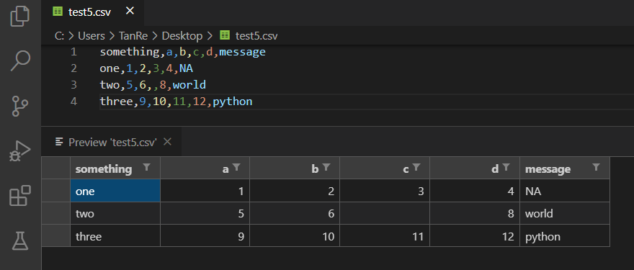Image resolution: width=634 pixels, height=270 pixels.
Task: Open the Explorer view in activity bar
Action: 20,16
